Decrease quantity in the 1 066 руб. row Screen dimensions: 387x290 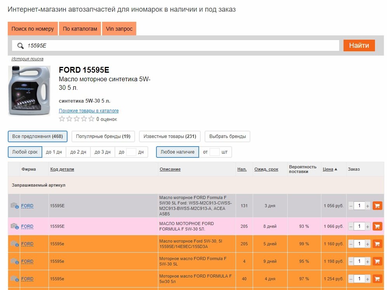click(x=351, y=227)
